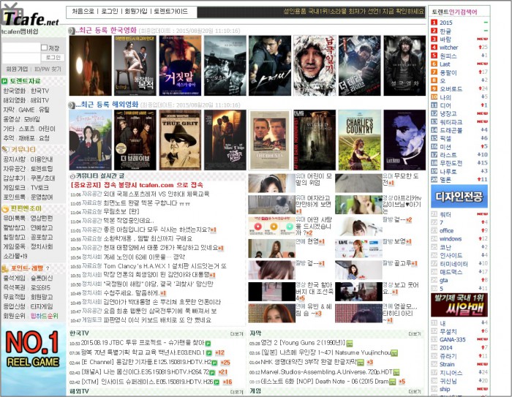Click popular search term windows

[x=451, y=238]
